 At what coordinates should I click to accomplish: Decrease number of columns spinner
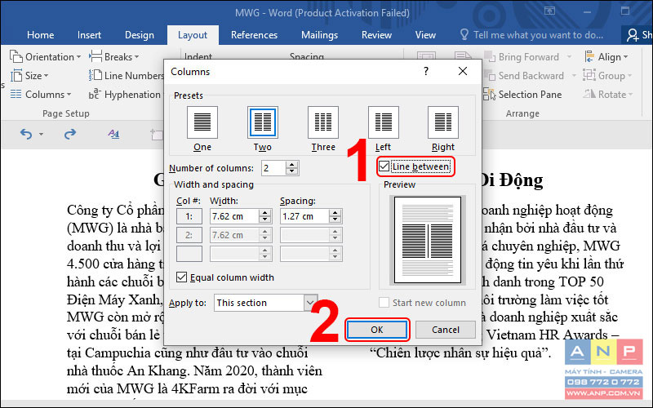click(292, 171)
